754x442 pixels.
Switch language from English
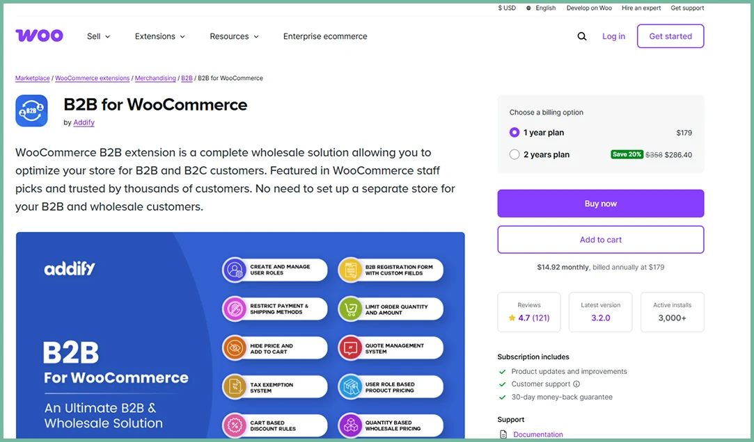coord(545,8)
